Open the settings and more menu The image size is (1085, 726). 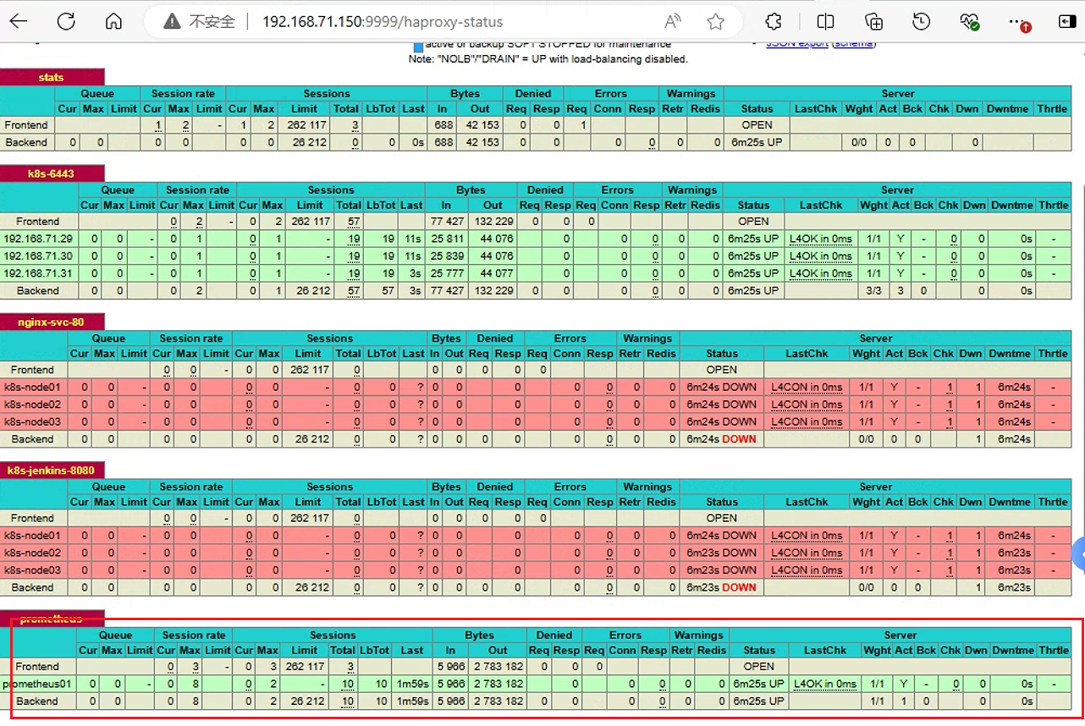[1019, 22]
